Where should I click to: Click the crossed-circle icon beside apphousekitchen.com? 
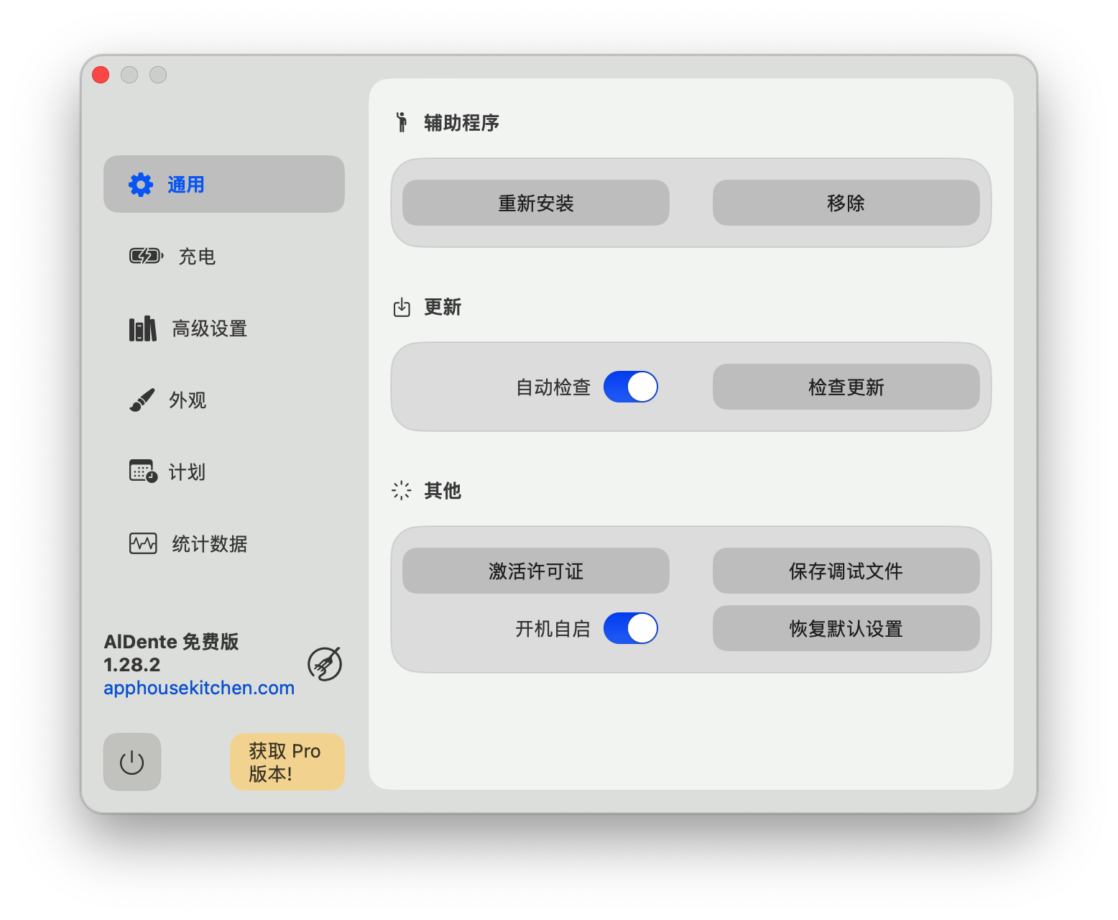325,665
